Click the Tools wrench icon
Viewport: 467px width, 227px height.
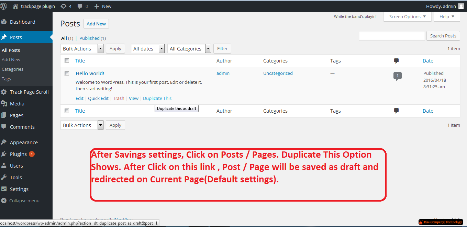click(x=4, y=178)
